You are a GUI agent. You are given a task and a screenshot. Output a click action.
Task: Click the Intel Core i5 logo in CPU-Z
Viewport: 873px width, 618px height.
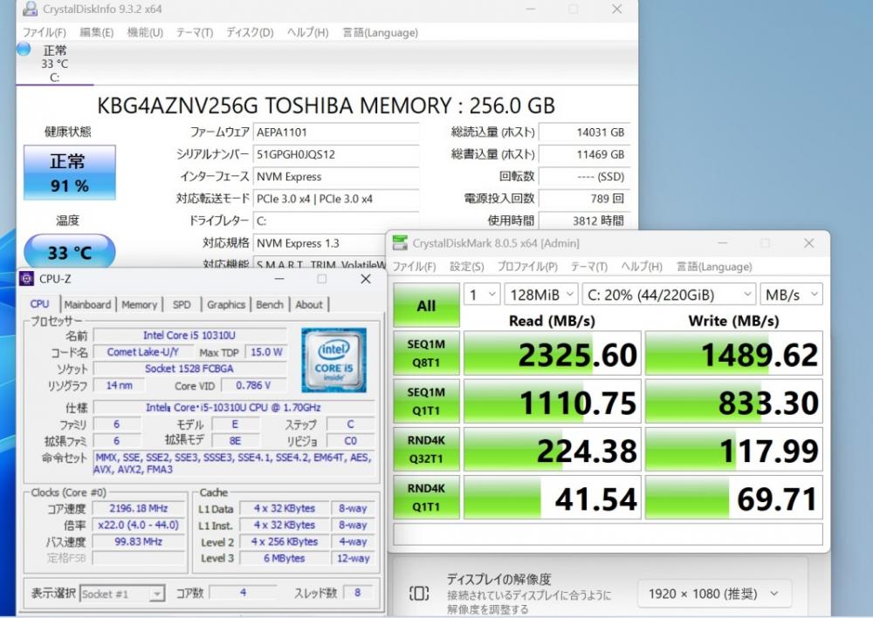(x=333, y=360)
